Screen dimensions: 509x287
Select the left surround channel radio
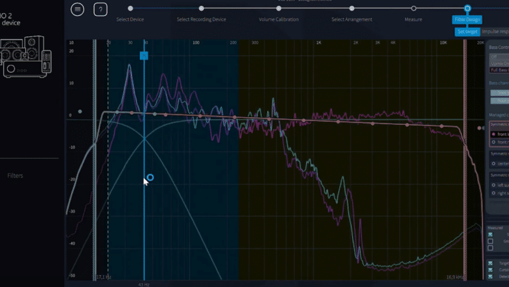(x=493, y=185)
